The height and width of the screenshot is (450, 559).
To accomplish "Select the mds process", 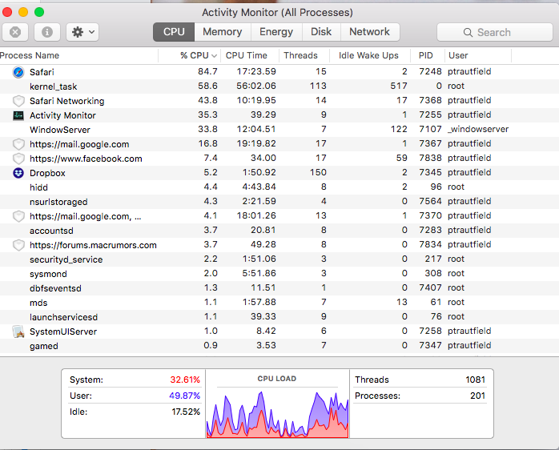I will coord(279,303).
